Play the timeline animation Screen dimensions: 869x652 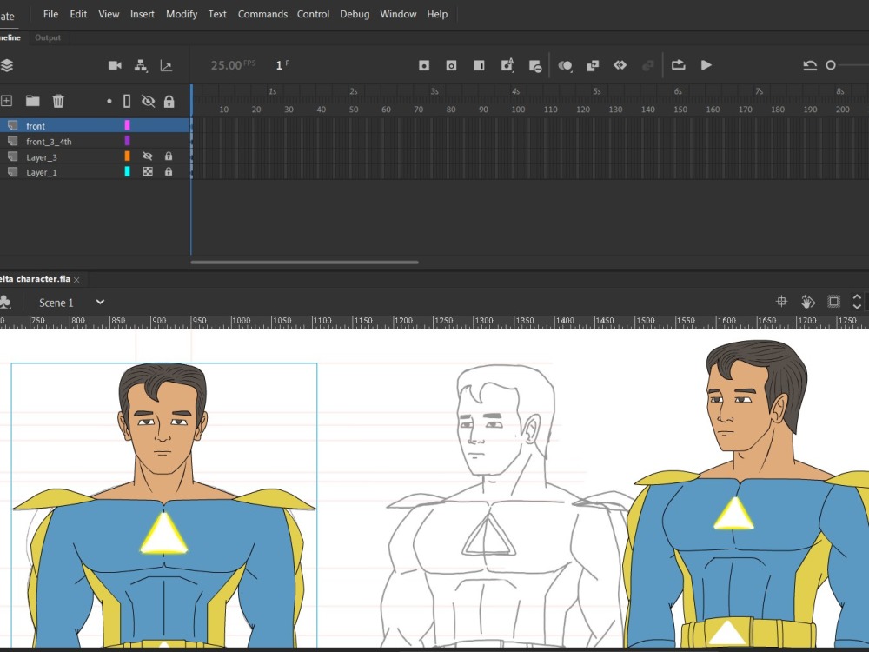[706, 65]
